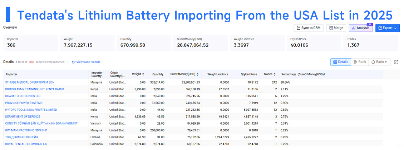Viewport: 404px width, 150px height.
Task: Click the Quantity 670,999.58 overview card
Action: click(x=144, y=43)
